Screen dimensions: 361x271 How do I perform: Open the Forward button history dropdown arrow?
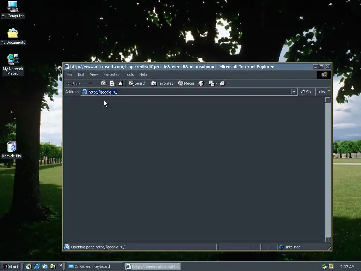pos(97,83)
